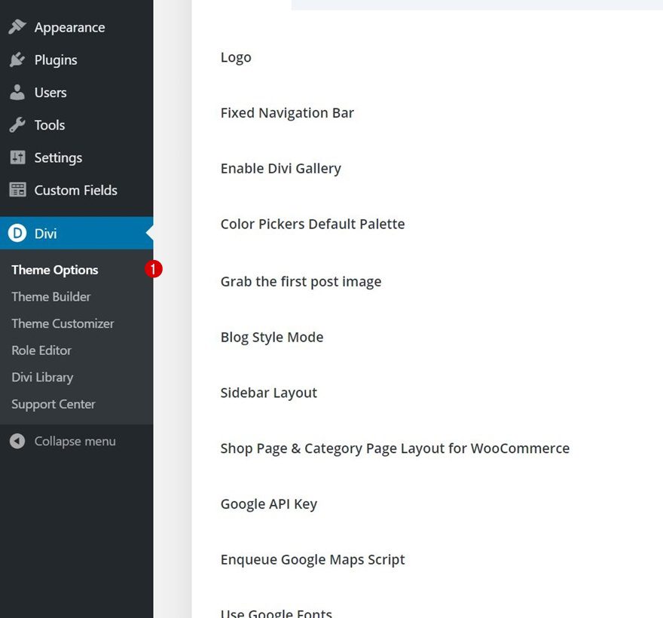Viewport: 663px width, 618px height.
Task: Launch the Theme Customizer
Action: [x=63, y=323]
